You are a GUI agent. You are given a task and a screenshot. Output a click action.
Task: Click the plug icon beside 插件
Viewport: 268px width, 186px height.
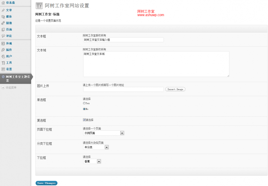[3, 50]
